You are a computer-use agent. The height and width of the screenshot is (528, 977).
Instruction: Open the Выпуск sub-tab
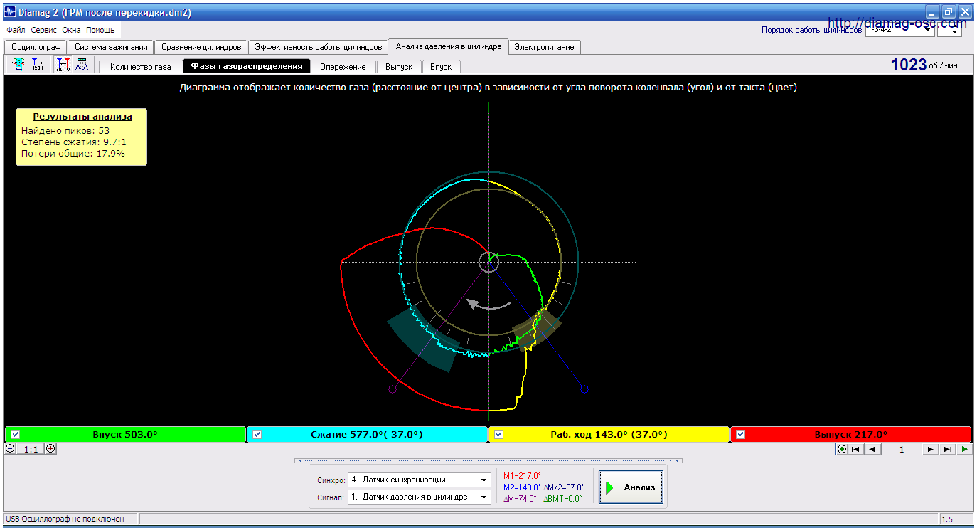(399, 66)
